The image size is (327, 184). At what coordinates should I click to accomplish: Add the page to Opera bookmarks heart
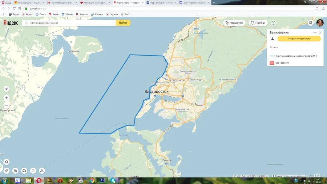click(317, 9)
